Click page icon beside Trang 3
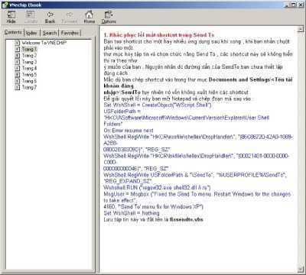The width and height of the screenshot is (306, 275). click(x=18, y=62)
